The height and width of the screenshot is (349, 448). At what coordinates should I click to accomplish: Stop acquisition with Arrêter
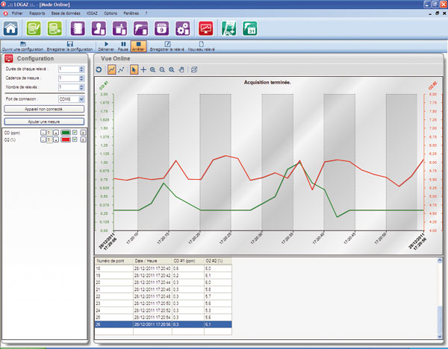139,46
